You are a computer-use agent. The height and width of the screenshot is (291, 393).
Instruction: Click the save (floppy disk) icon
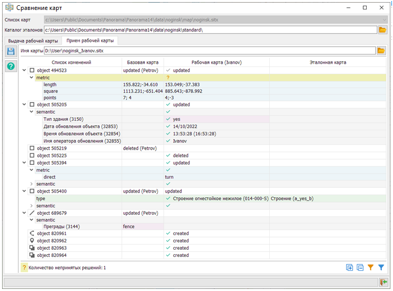click(10, 51)
